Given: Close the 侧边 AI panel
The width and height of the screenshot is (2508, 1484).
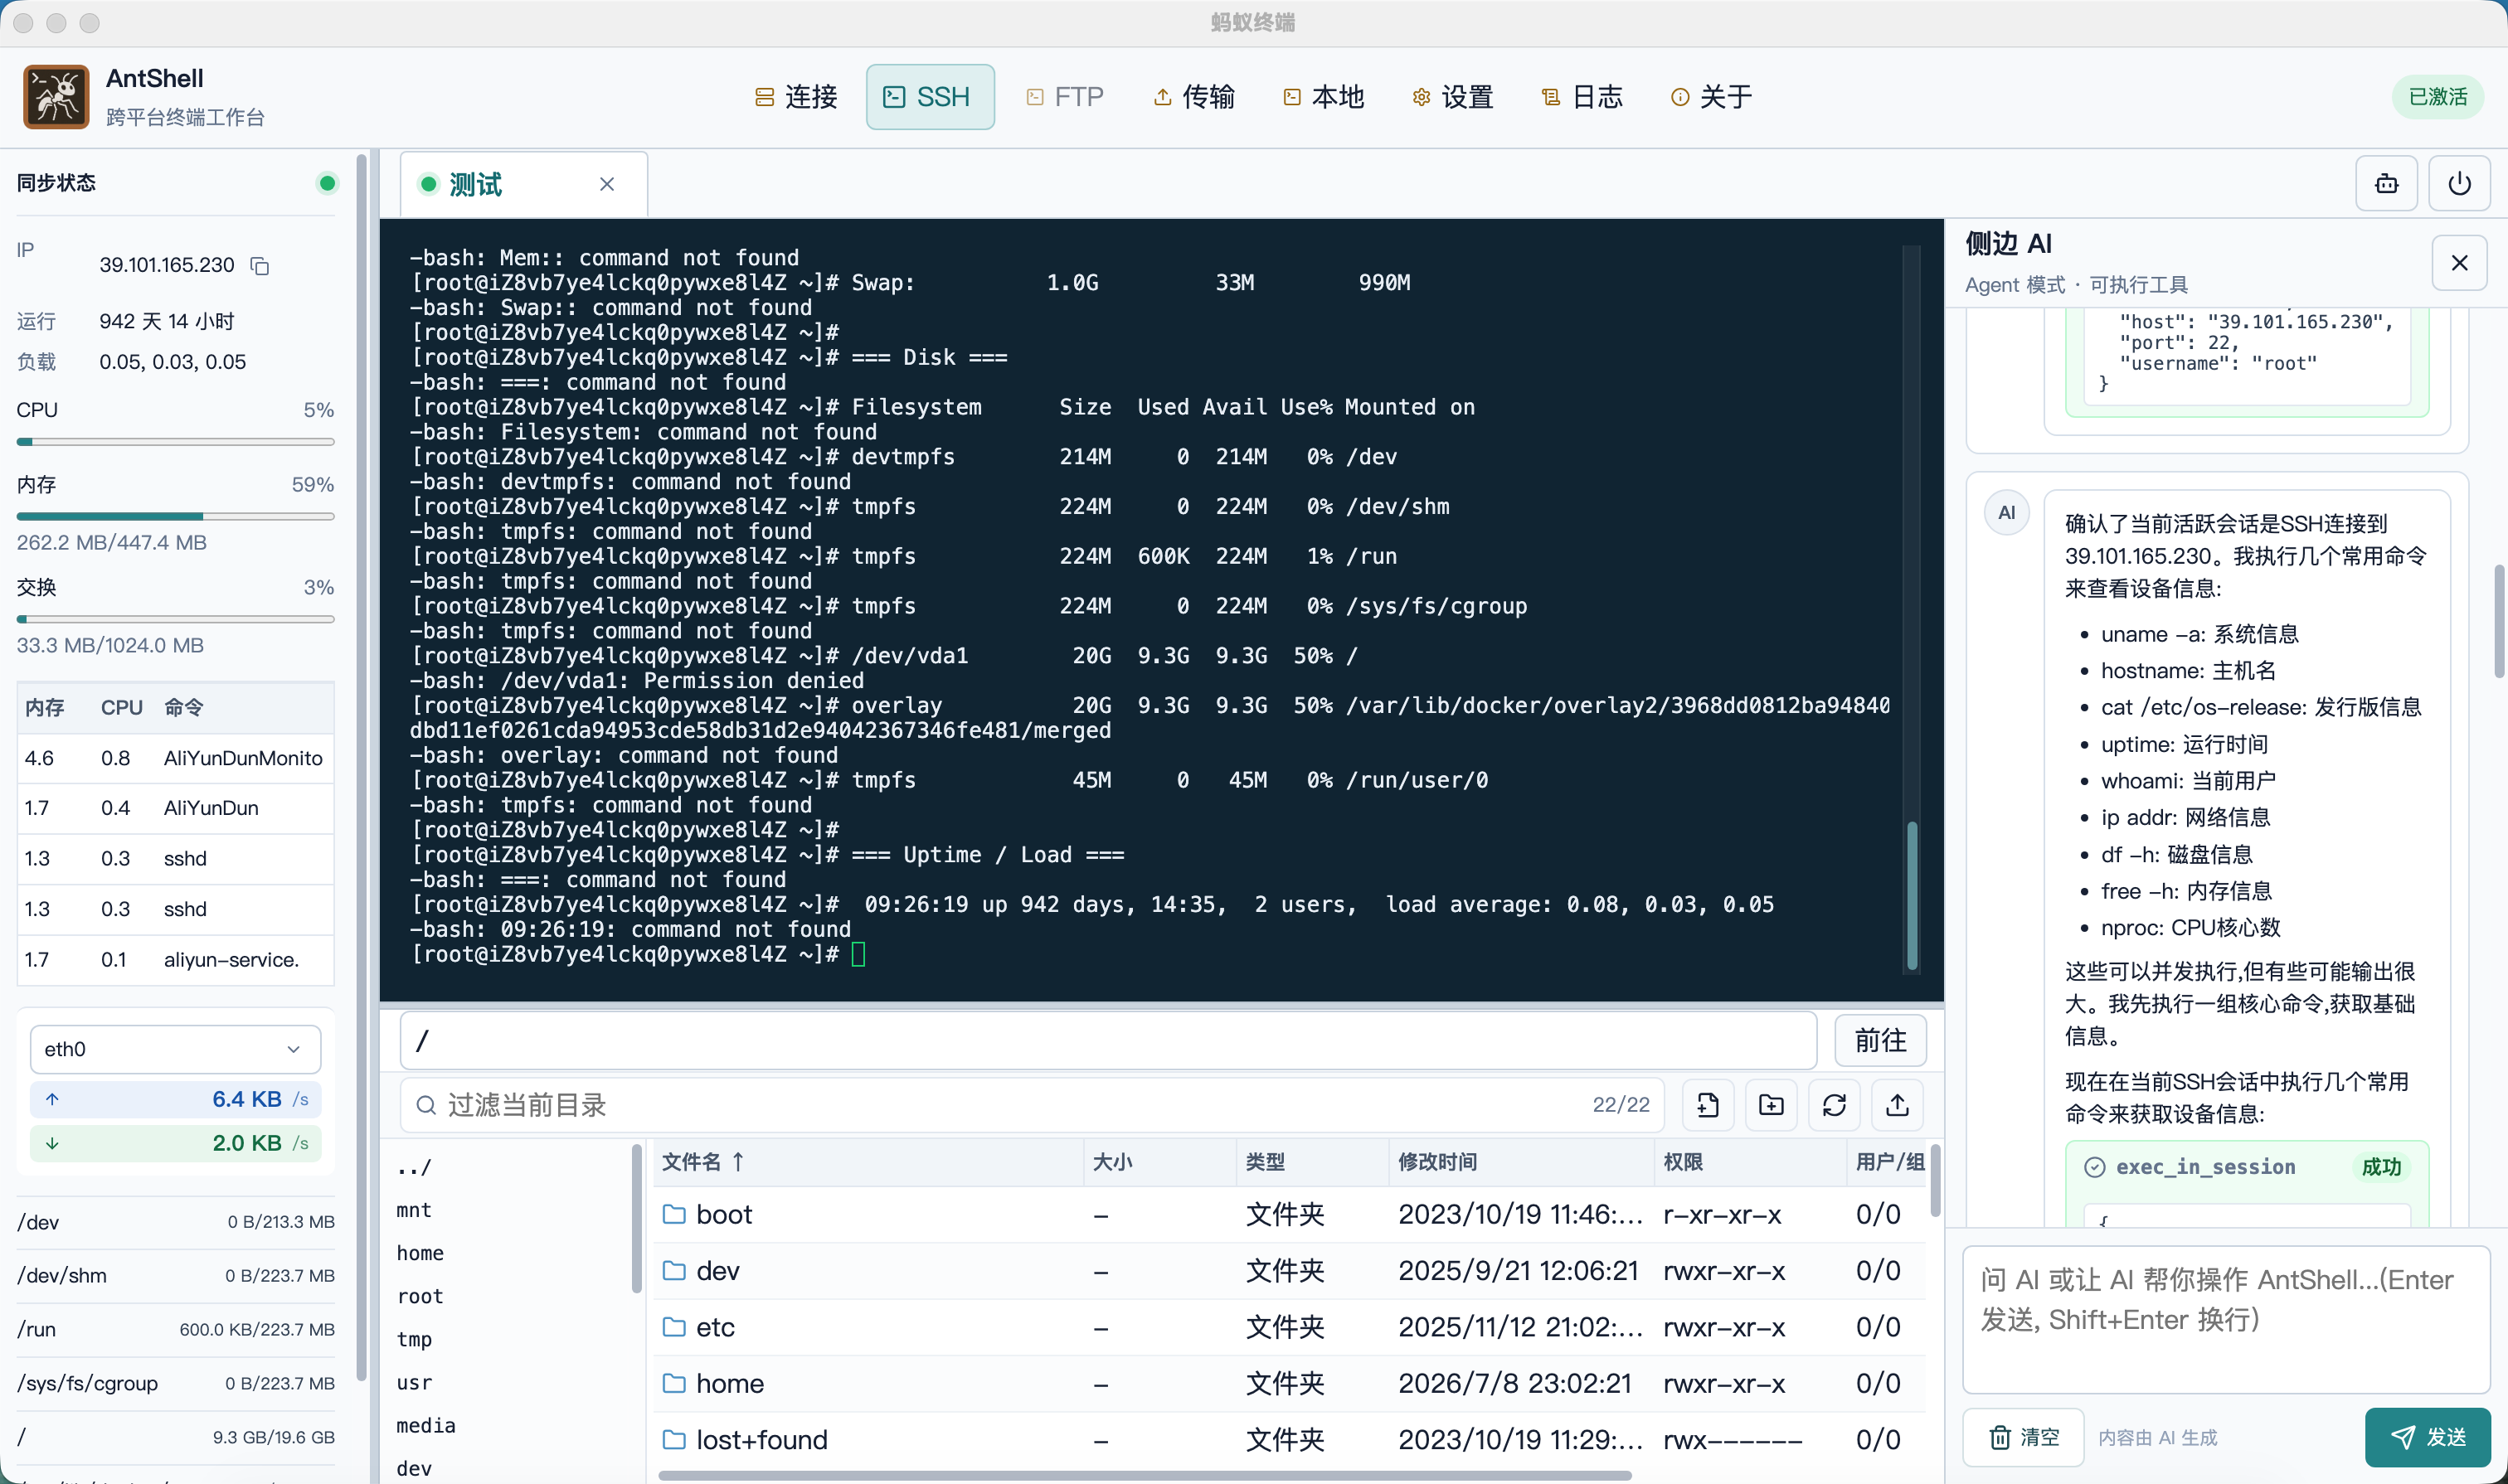Looking at the screenshot, I should click(x=2459, y=263).
